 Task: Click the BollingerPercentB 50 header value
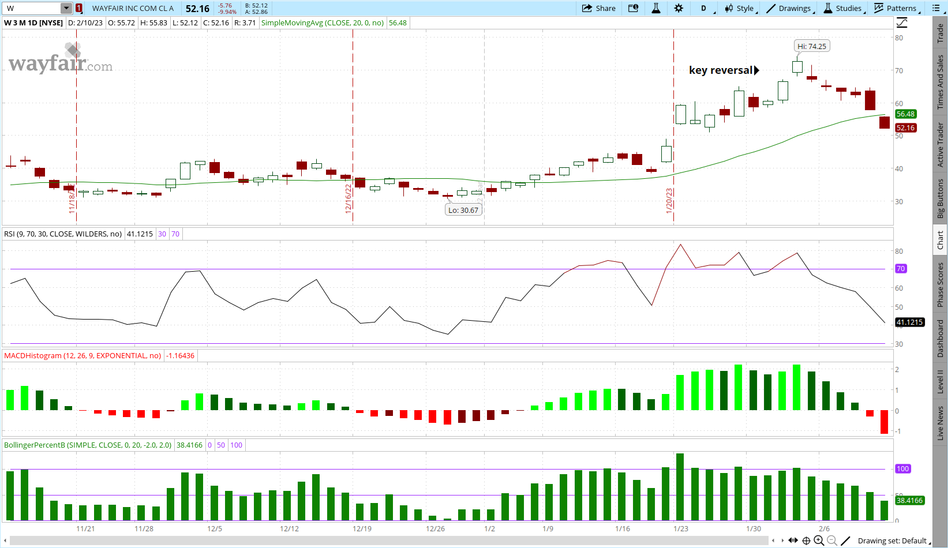(x=221, y=445)
